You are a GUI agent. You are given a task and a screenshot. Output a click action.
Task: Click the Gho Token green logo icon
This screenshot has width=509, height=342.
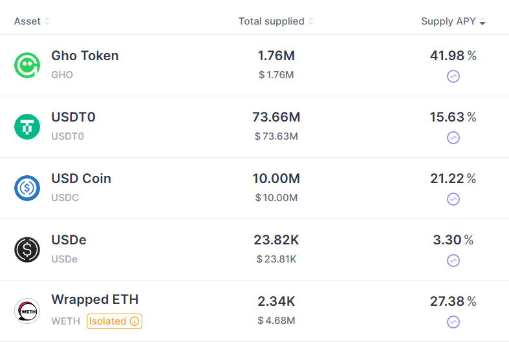[x=27, y=65]
